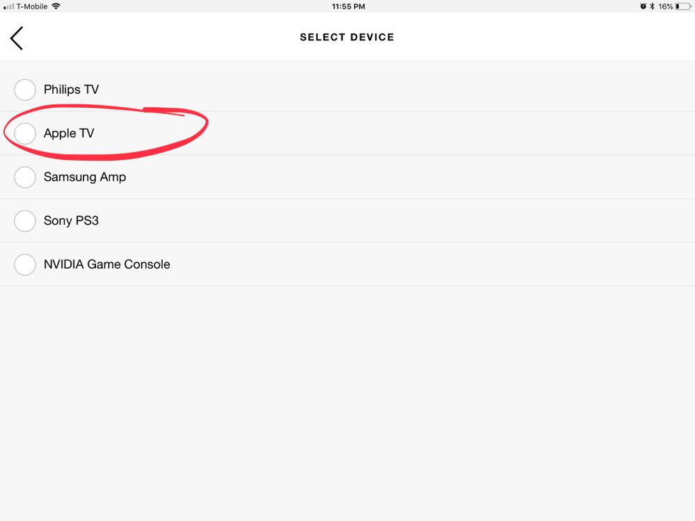Tap the Apple TV device name
The width and height of the screenshot is (695, 521).
point(69,133)
